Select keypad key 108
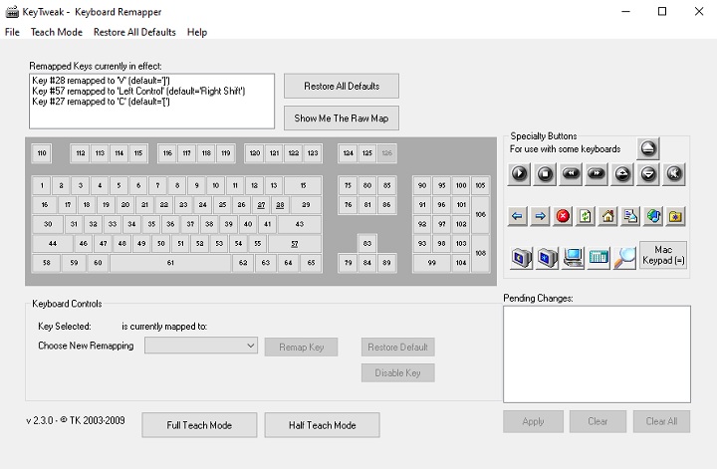 click(x=480, y=253)
